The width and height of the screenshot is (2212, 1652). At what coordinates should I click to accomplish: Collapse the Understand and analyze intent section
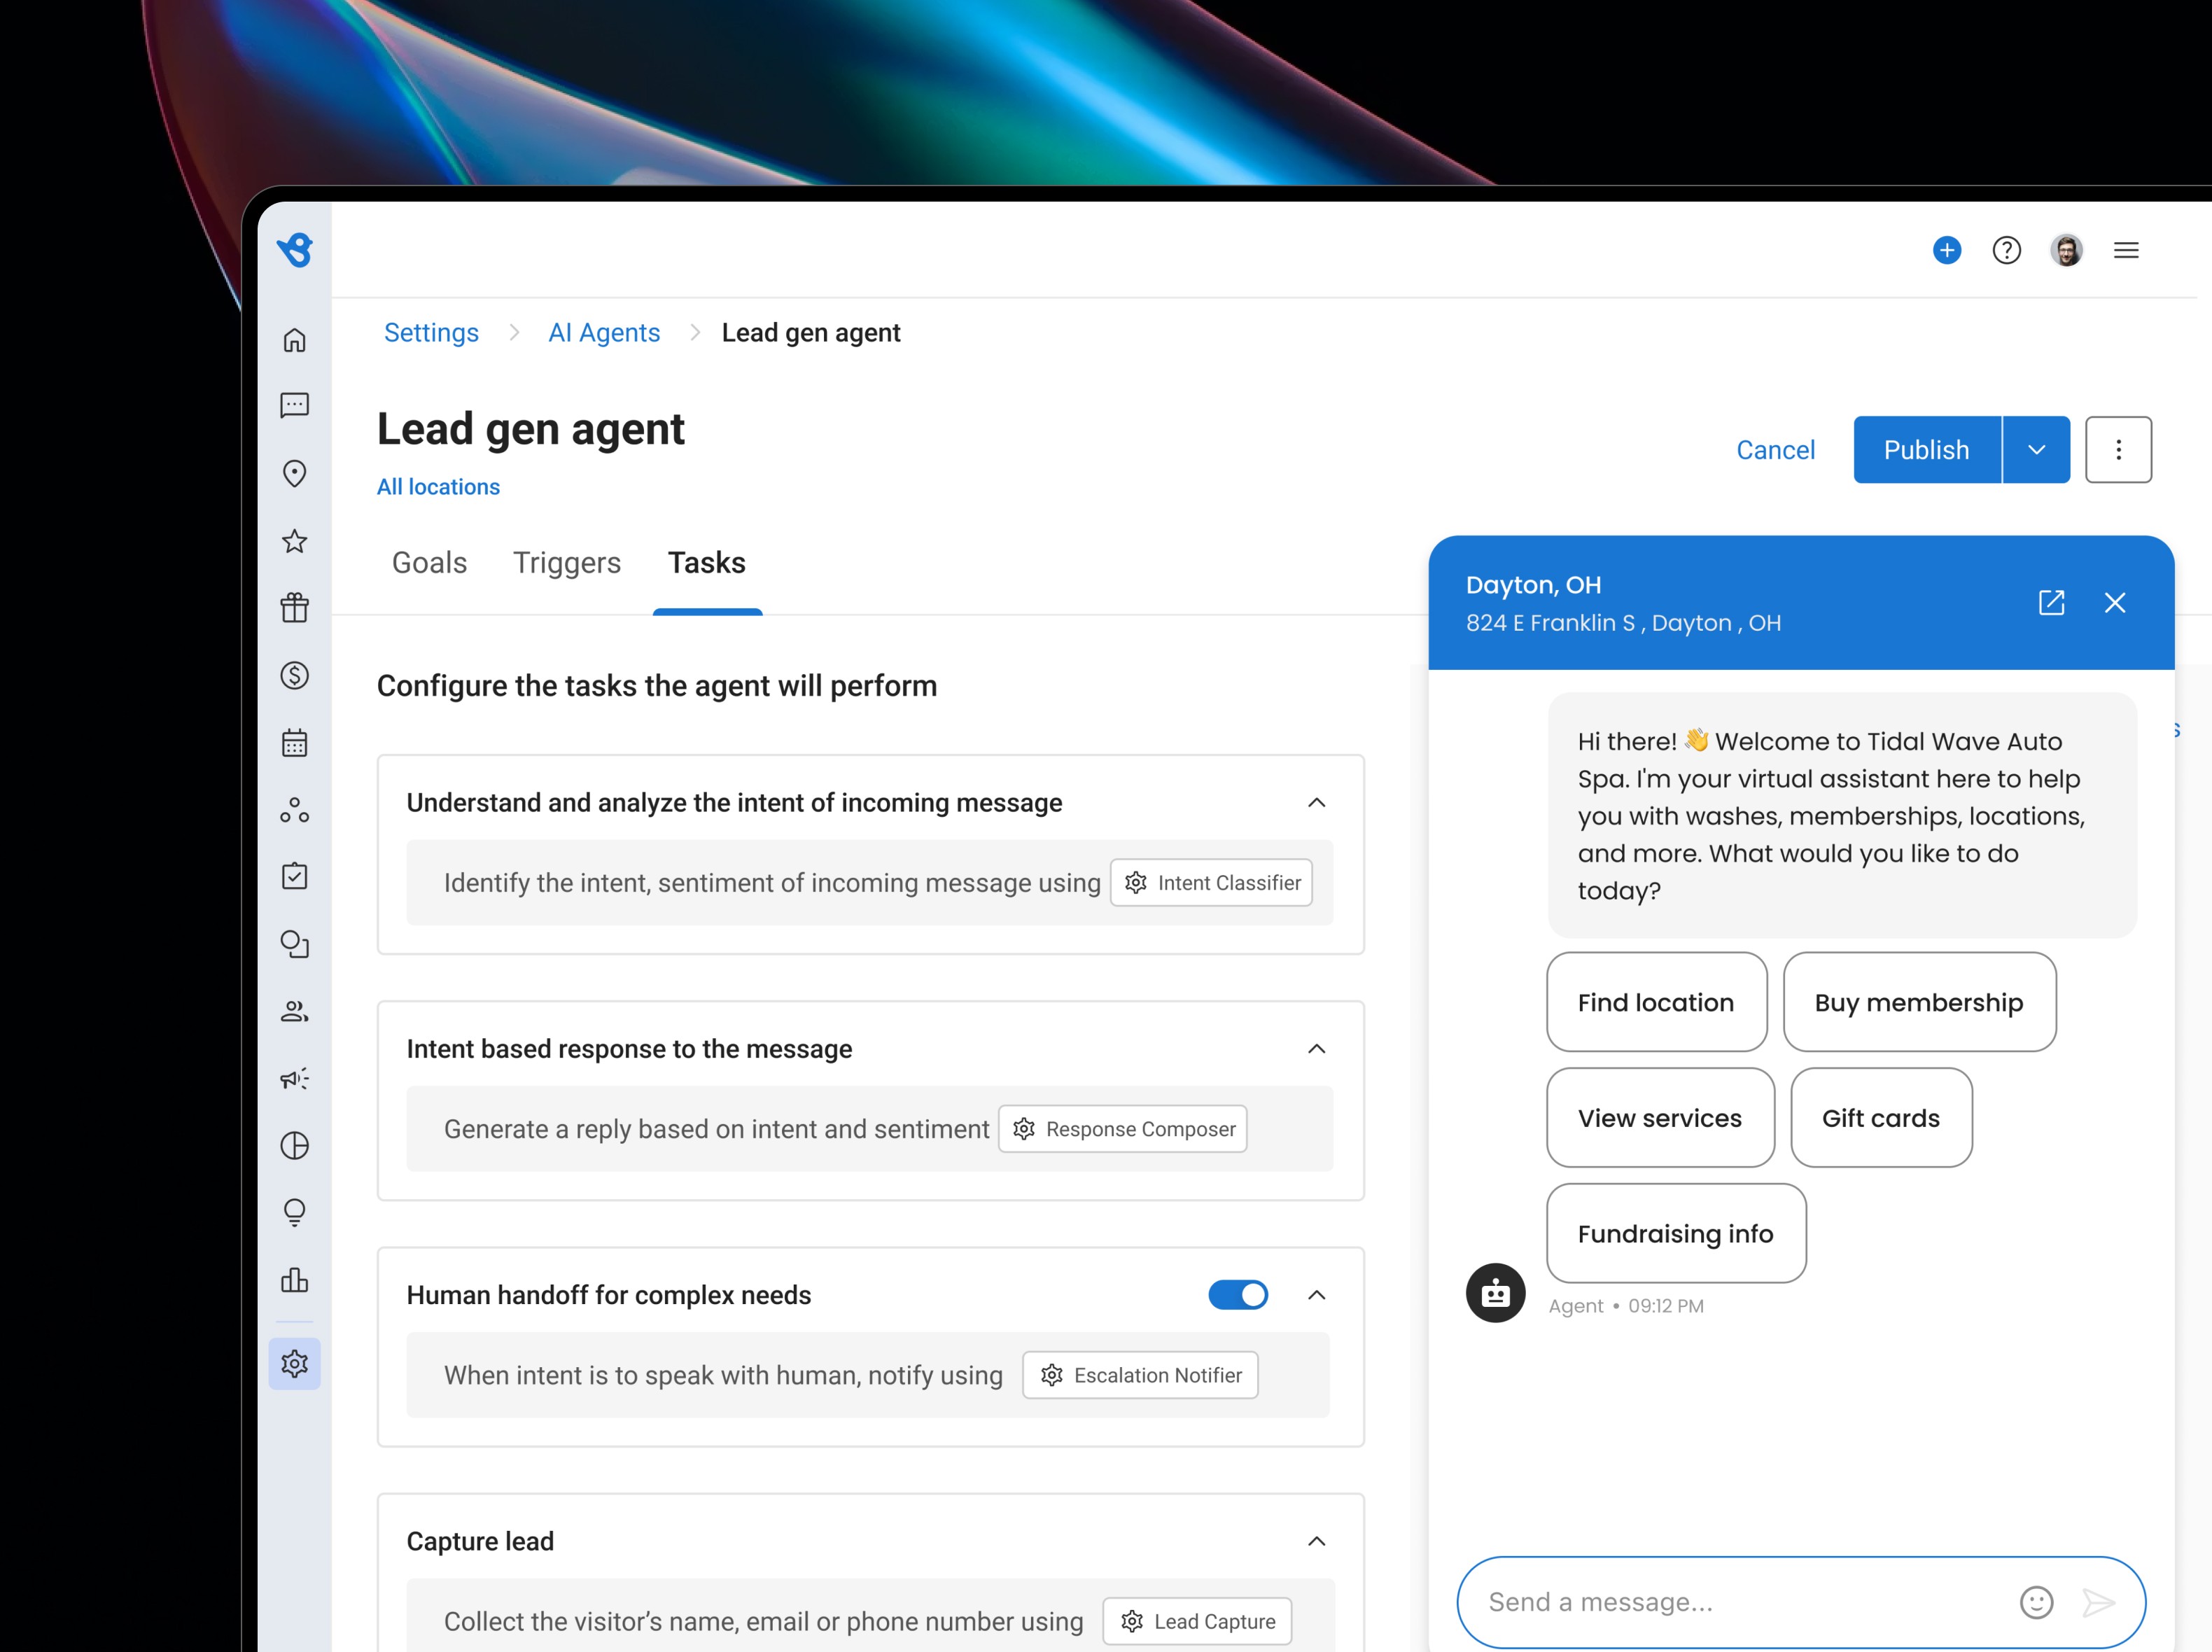[x=1316, y=803]
